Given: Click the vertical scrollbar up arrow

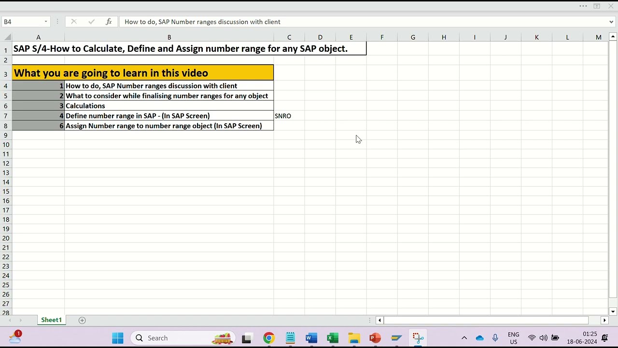Looking at the screenshot, I should 613,37.
